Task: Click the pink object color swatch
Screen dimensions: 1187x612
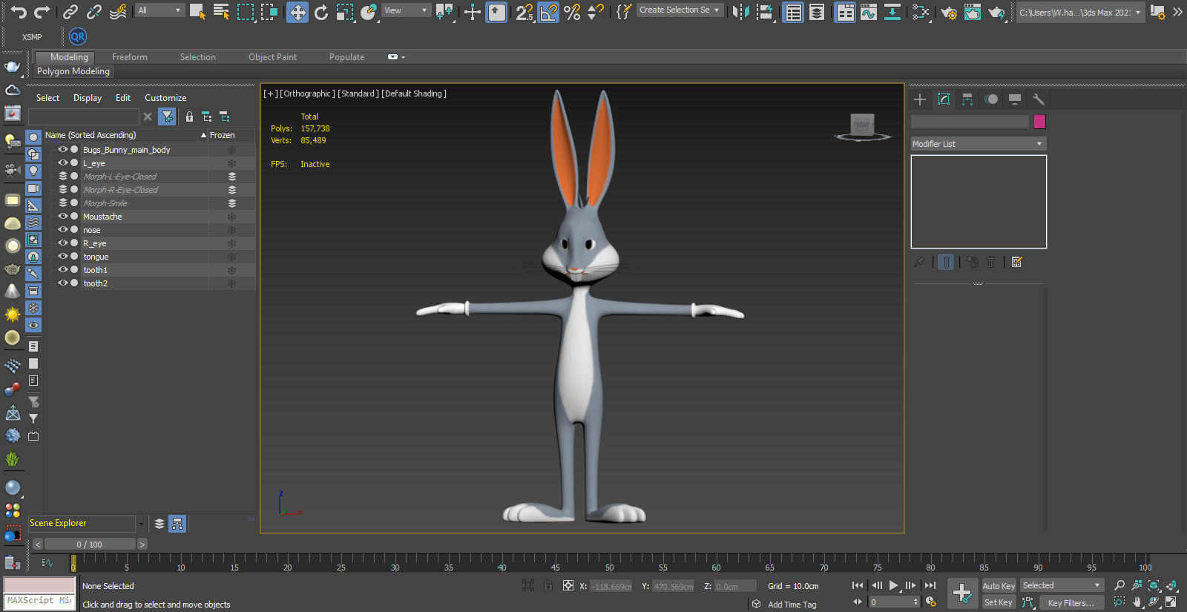Action: 1039,122
